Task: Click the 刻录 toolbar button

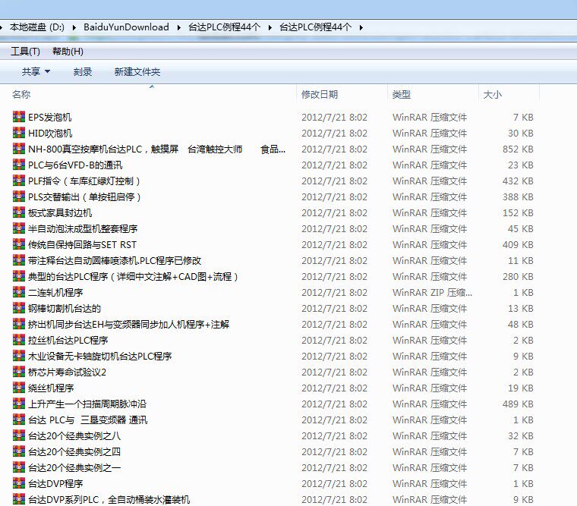Action: pos(83,71)
